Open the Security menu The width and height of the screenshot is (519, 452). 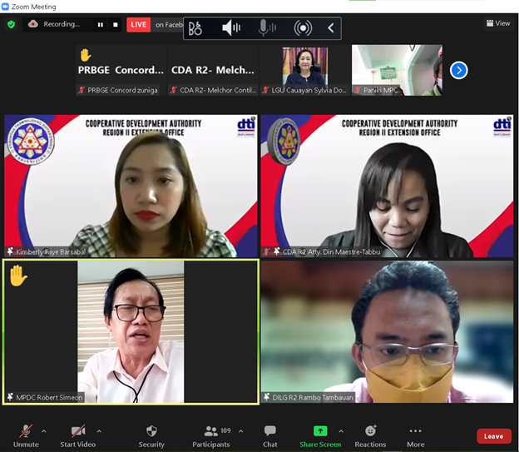point(151,436)
